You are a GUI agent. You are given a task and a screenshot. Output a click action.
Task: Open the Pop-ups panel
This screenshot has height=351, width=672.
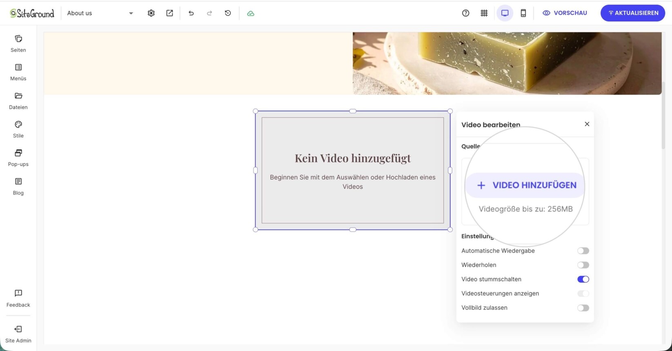(18, 158)
